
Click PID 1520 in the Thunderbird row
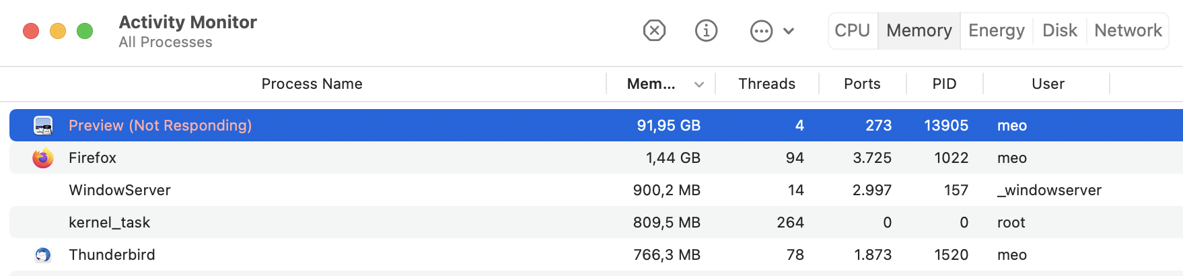[x=952, y=254]
